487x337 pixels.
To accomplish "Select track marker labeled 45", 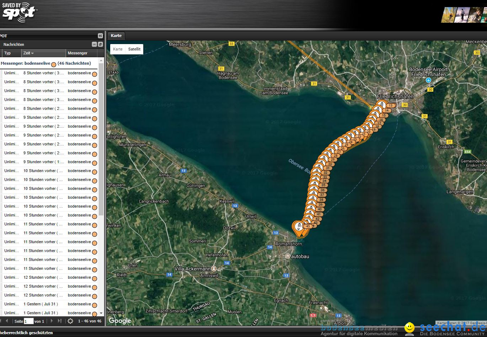I will [308, 226].
